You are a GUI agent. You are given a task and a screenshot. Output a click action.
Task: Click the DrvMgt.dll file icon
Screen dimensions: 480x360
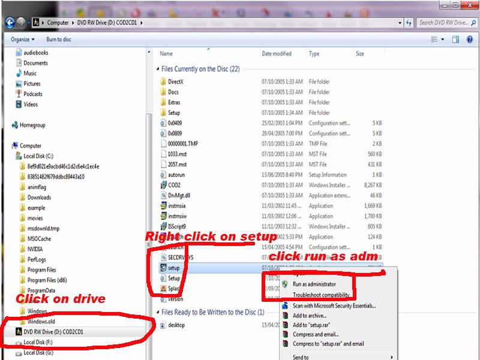pos(163,196)
